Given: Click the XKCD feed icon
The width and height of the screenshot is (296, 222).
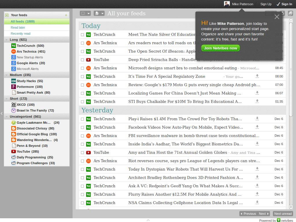Looking at the screenshot, I should [13, 105].
